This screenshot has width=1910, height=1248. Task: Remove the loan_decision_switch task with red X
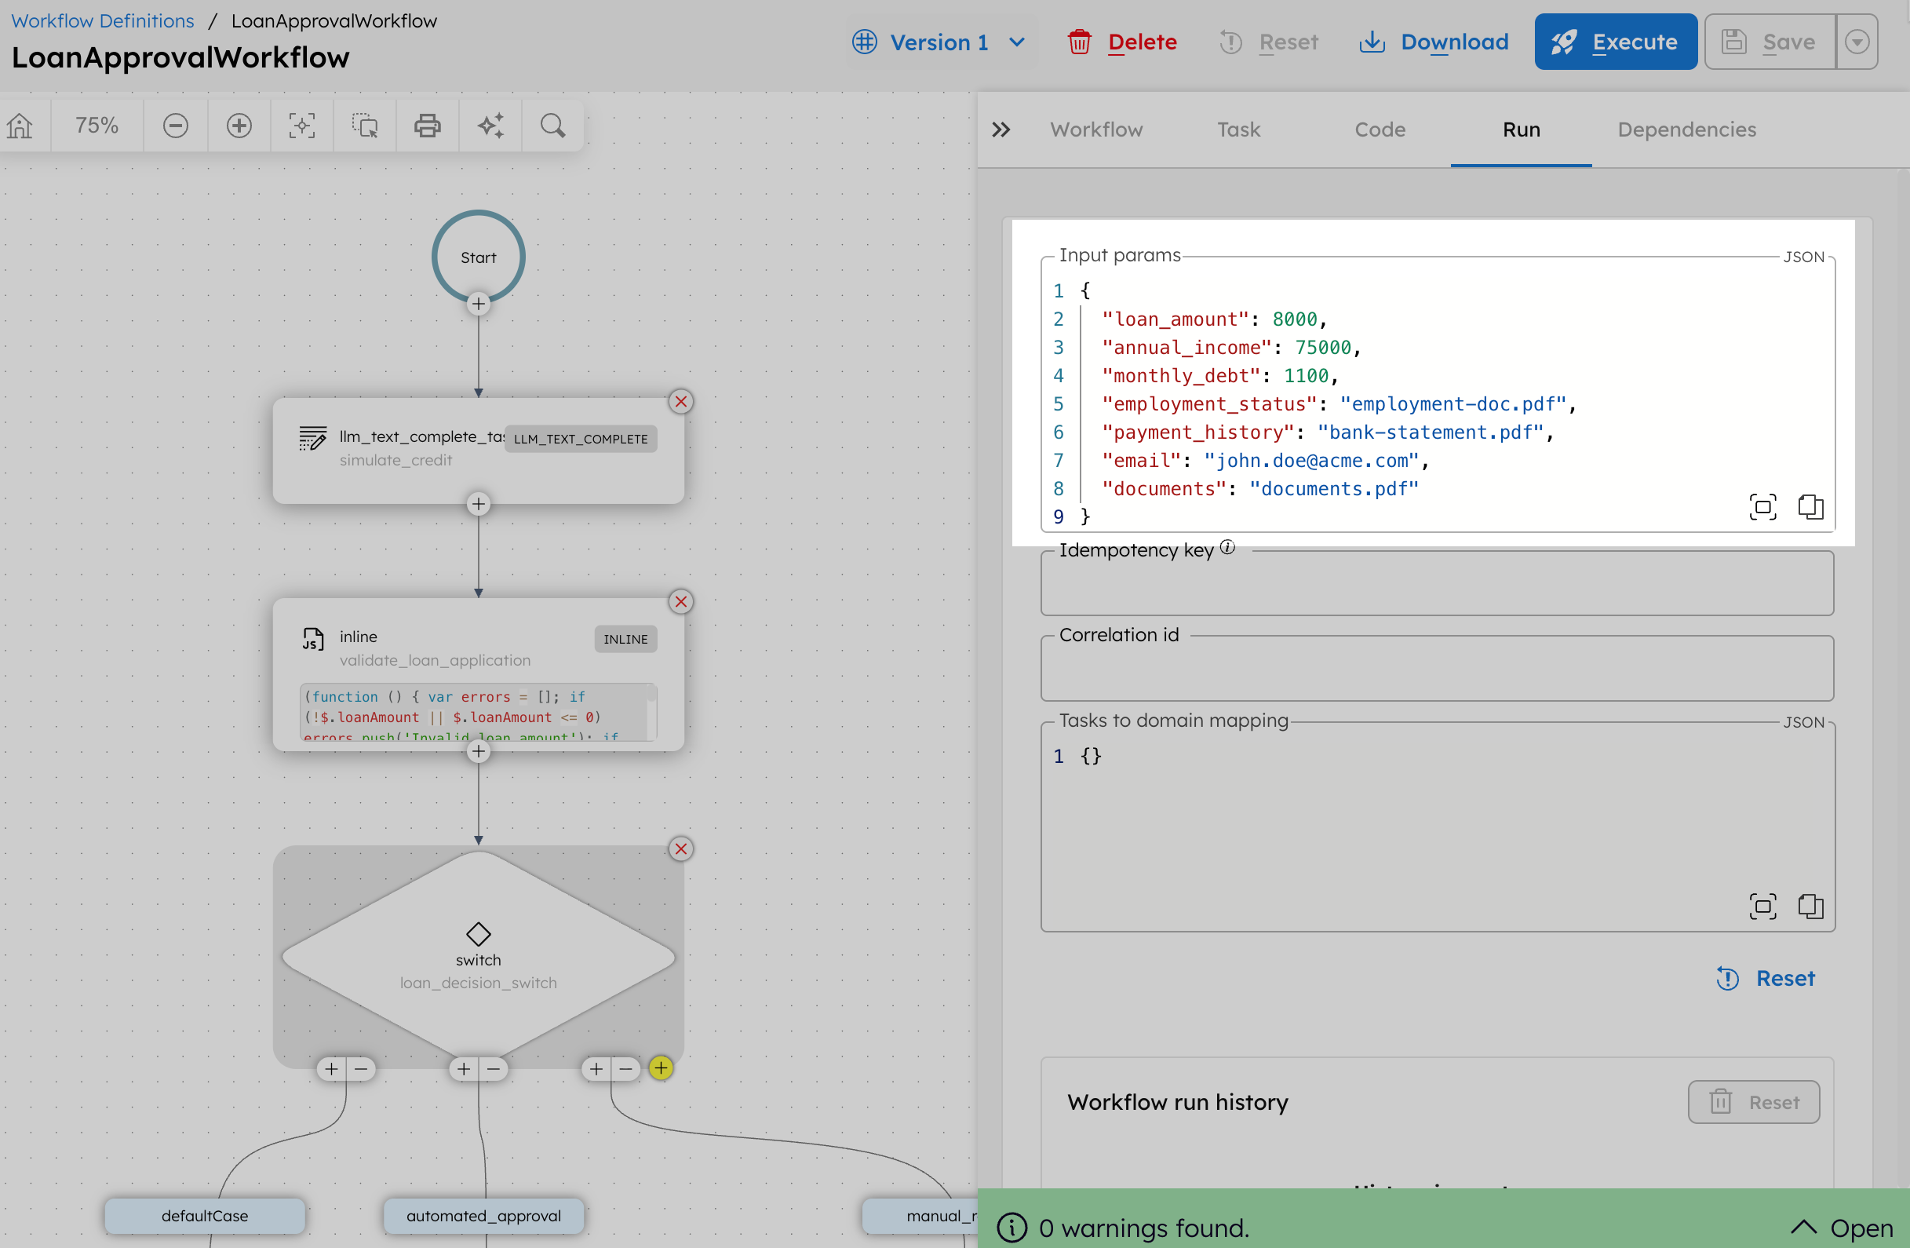tap(681, 849)
